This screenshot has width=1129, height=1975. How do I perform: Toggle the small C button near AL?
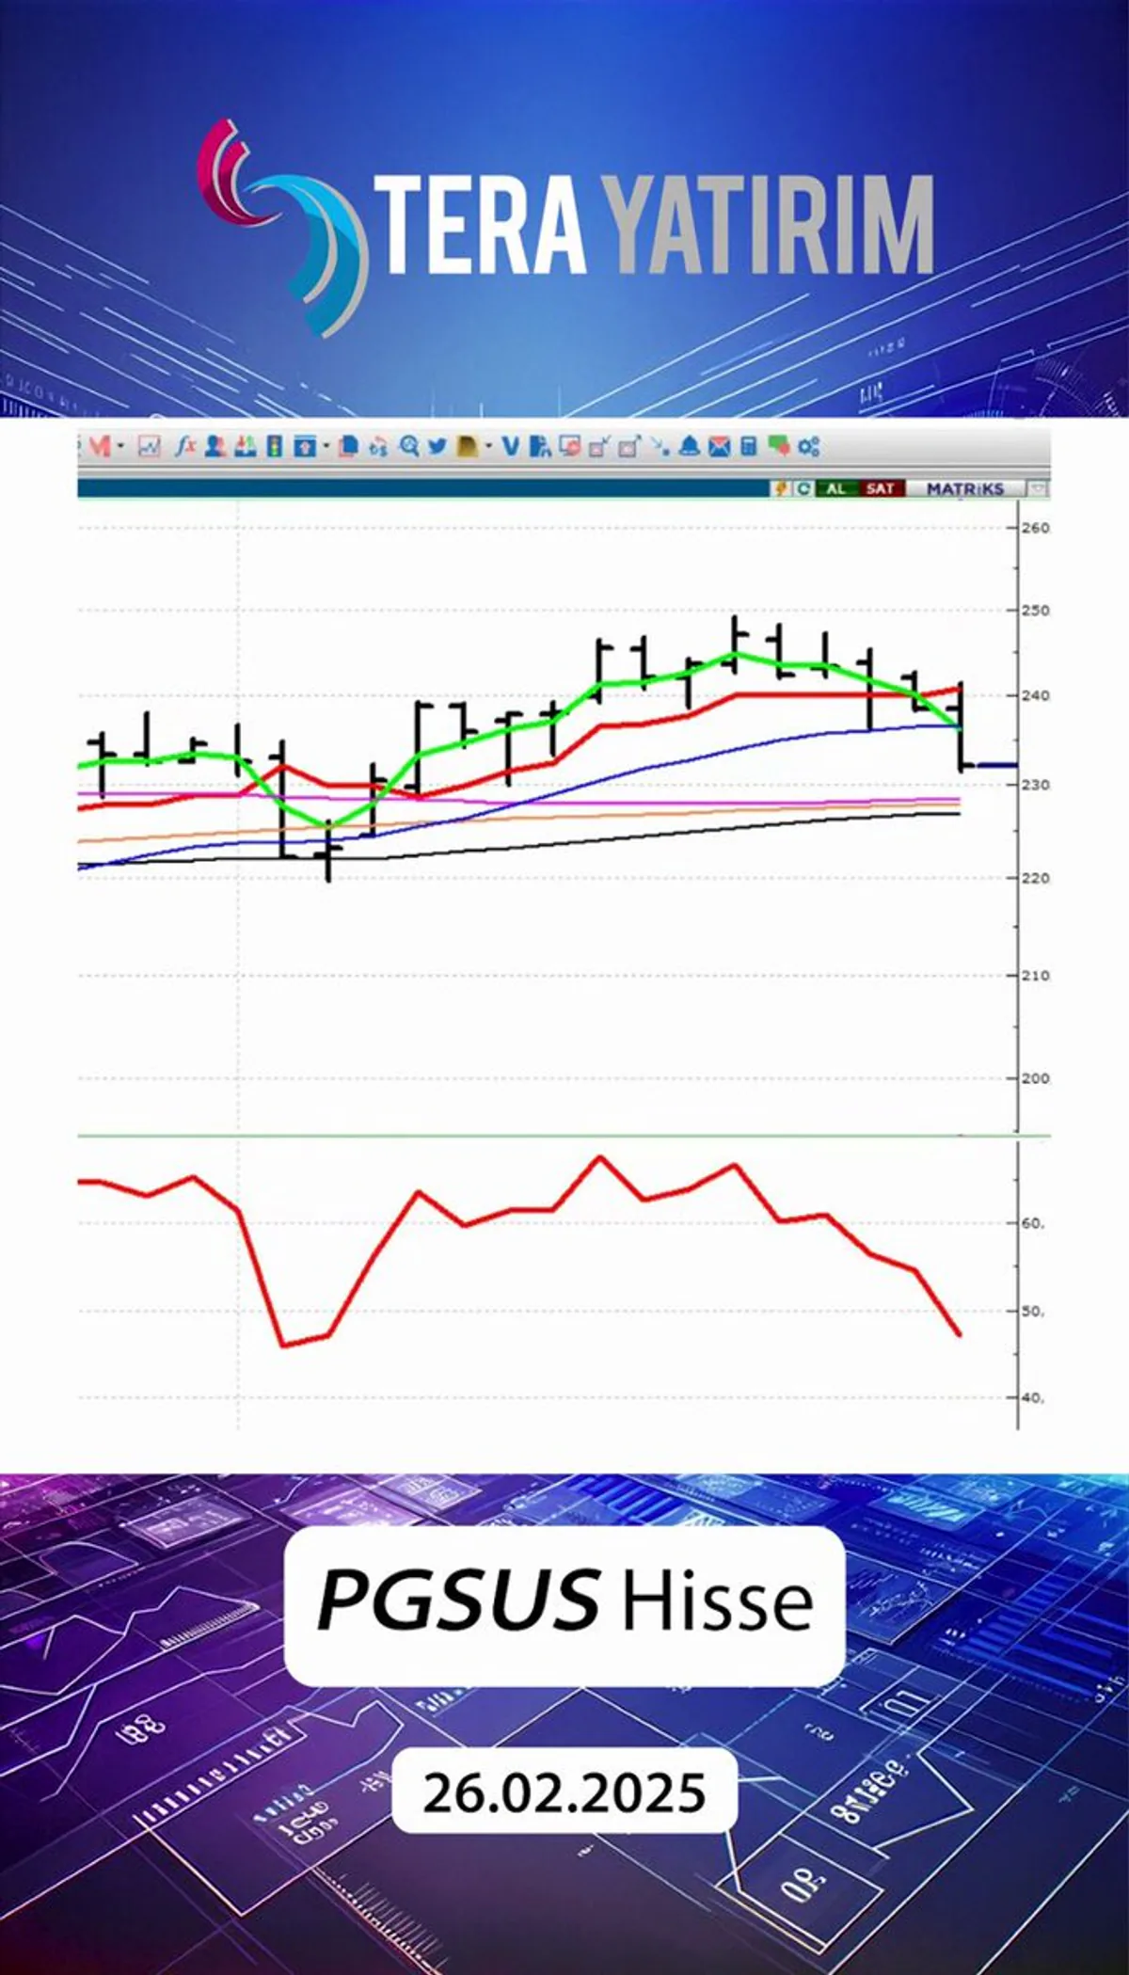point(803,488)
